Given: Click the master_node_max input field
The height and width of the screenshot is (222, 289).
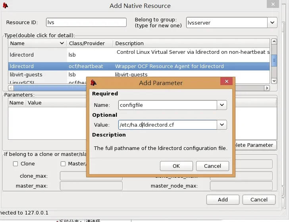Looking at the screenshot, I should 241,186.
